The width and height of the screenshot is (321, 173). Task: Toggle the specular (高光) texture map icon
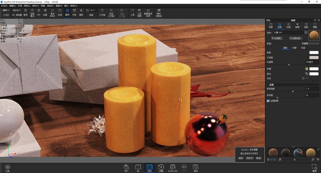coord(307,74)
